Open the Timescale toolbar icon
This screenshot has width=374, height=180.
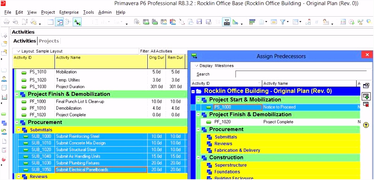pyautogui.click(x=273, y=22)
